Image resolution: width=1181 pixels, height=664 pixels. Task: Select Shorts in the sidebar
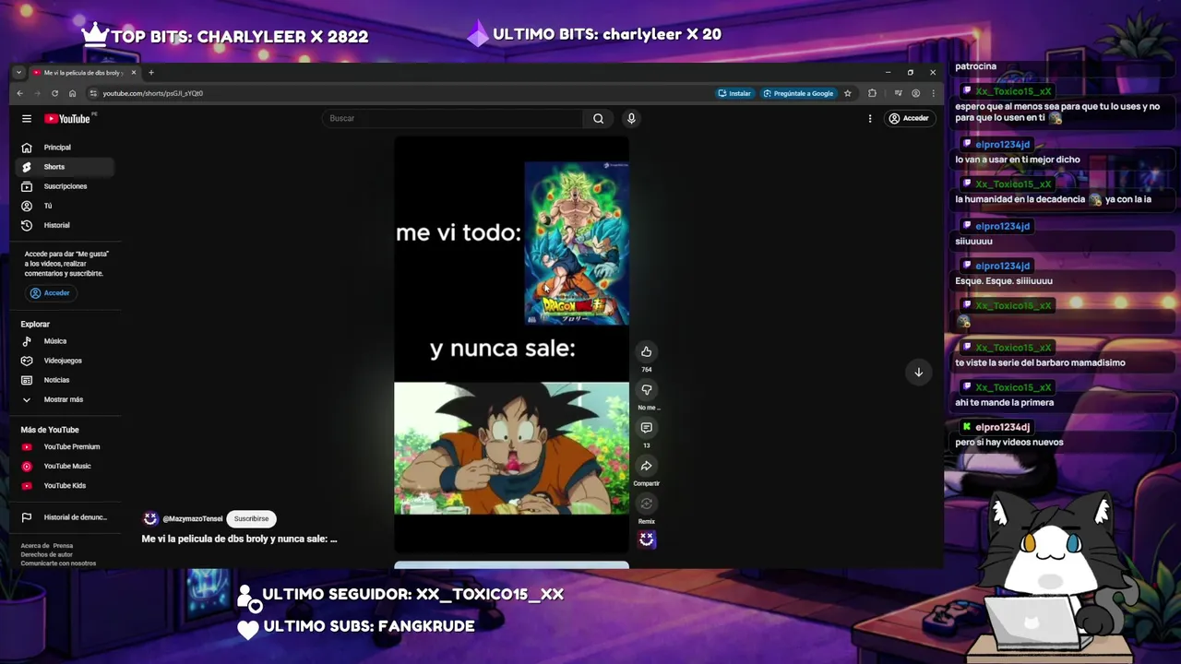tap(65, 167)
